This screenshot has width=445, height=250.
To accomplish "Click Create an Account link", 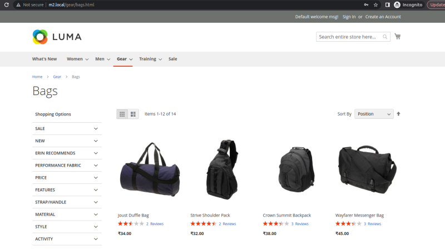I will 383,17.
